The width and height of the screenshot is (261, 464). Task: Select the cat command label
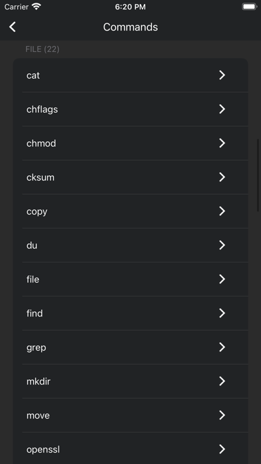click(x=33, y=75)
